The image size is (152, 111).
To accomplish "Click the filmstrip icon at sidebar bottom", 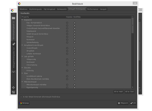I will 13,92.
